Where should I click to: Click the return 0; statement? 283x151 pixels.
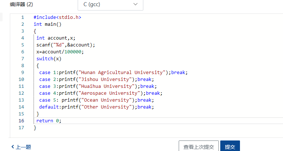click(49, 121)
